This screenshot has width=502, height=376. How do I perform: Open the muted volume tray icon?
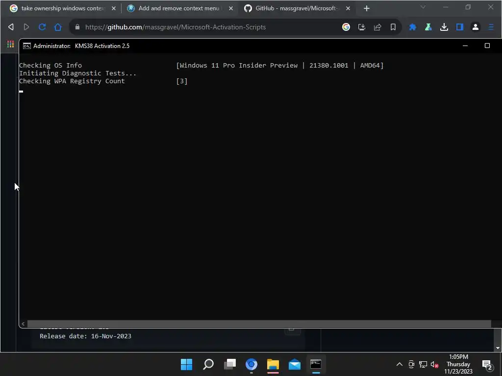coord(434,364)
